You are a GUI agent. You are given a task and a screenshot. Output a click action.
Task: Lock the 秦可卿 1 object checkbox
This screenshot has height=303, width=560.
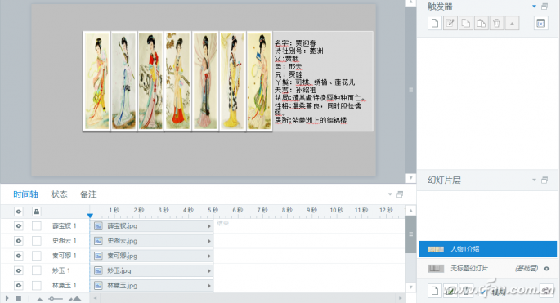(37, 256)
